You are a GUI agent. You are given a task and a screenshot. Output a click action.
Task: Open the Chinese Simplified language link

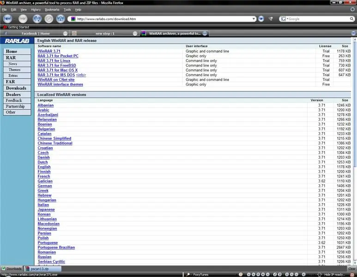click(x=54, y=138)
